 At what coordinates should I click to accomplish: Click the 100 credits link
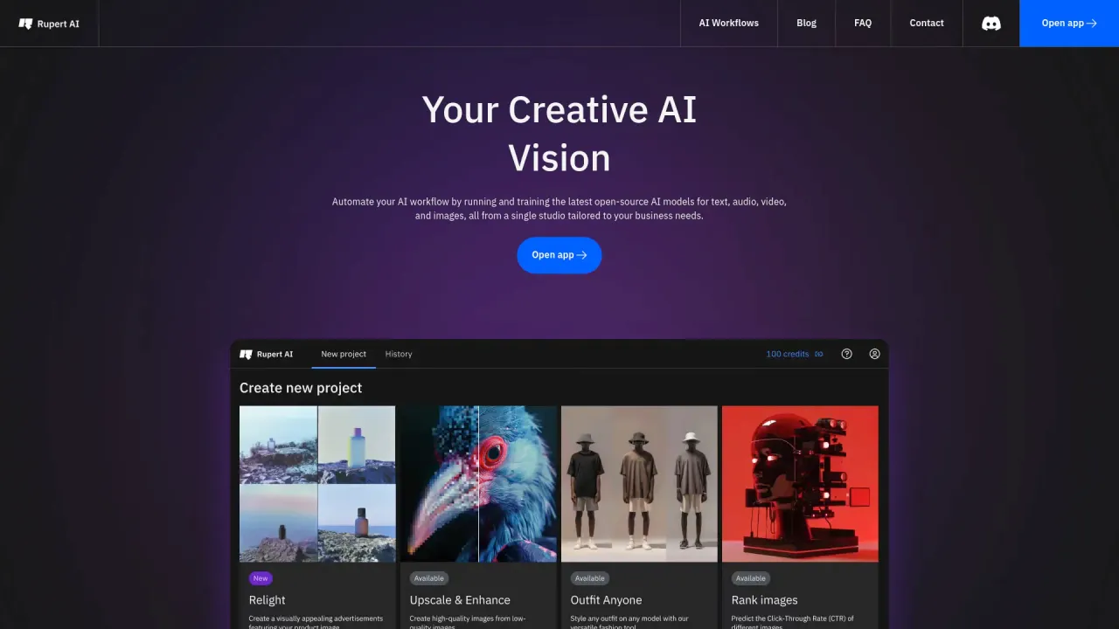tap(788, 354)
